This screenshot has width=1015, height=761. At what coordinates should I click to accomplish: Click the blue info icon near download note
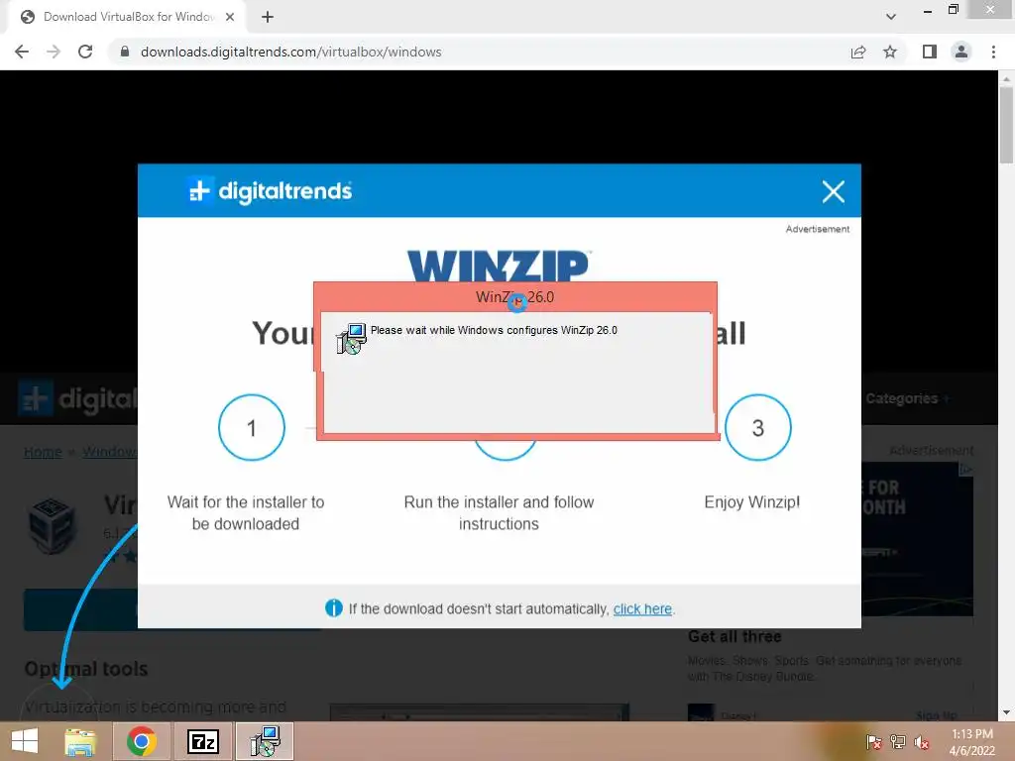pos(333,608)
